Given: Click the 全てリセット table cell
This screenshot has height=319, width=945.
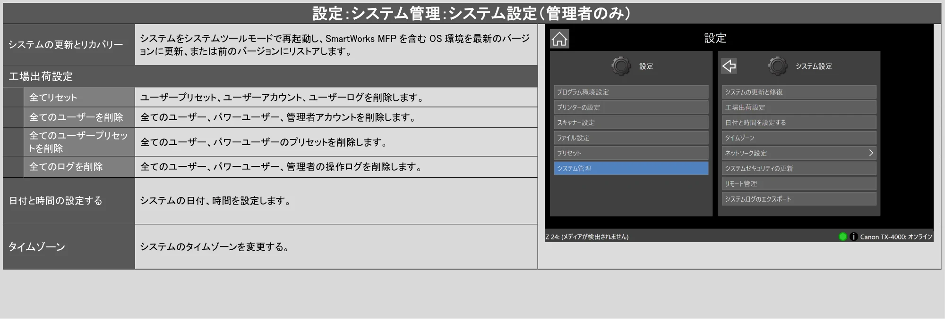Looking at the screenshot, I should [79, 98].
